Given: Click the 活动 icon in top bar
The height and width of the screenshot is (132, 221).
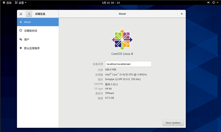Looking at the screenshot, I should pos(4,2).
